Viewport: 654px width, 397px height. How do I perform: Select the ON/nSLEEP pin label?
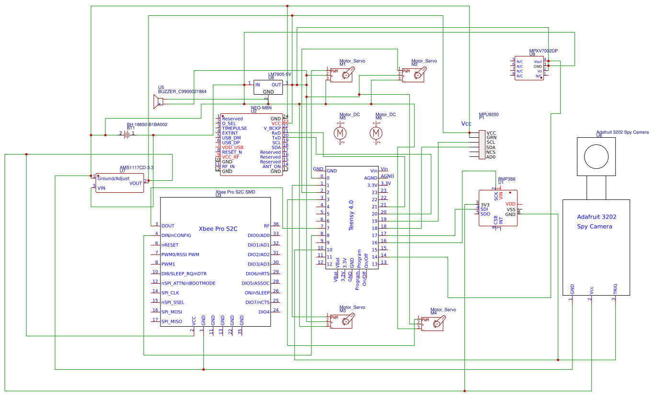[257, 293]
